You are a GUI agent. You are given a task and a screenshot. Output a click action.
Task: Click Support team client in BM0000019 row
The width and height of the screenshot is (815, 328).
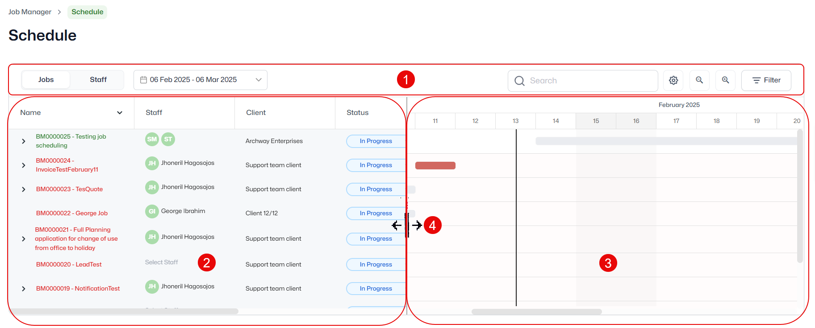pos(273,288)
